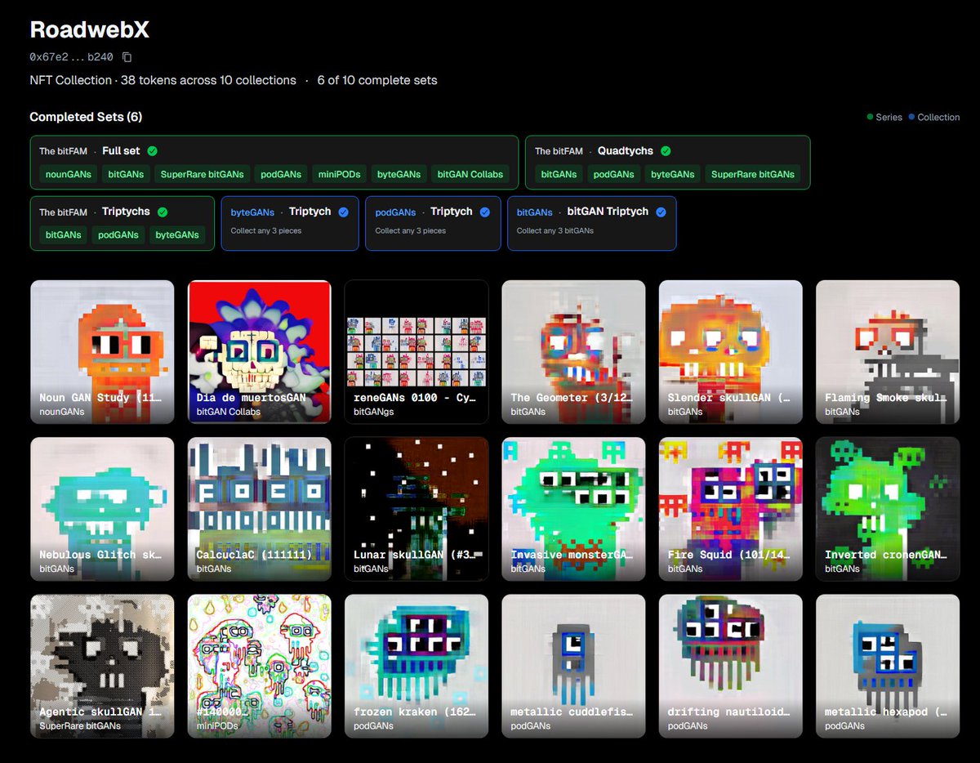
Task: Open the CalcuclaC (111111) card
Action: 260,509
